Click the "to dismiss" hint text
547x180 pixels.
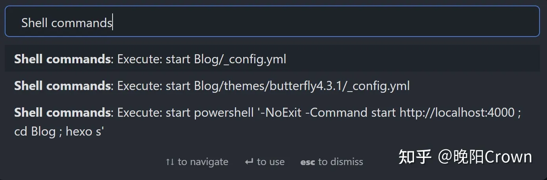(x=340, y=162)
